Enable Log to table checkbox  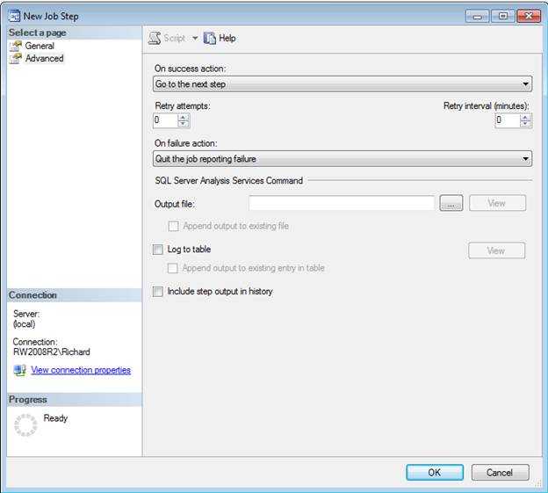pyautogui.click(x=158, y=250)
